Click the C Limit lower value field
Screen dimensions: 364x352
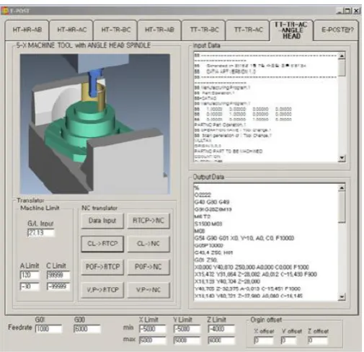58,286
